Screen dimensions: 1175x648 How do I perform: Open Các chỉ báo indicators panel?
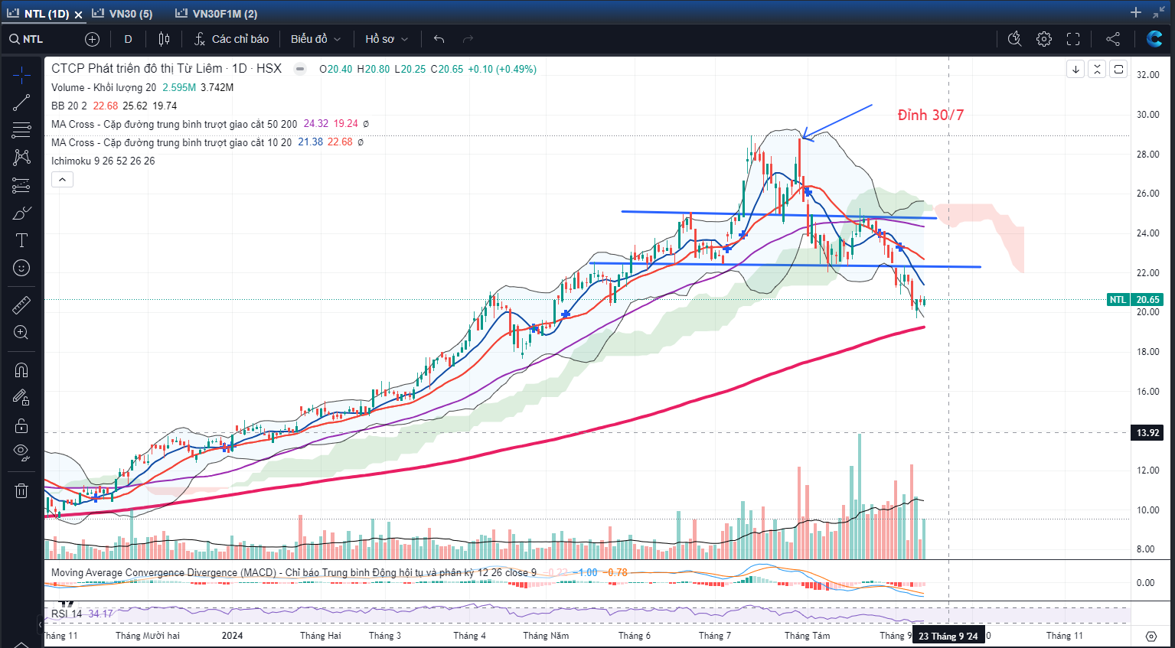tap(231, 39)
